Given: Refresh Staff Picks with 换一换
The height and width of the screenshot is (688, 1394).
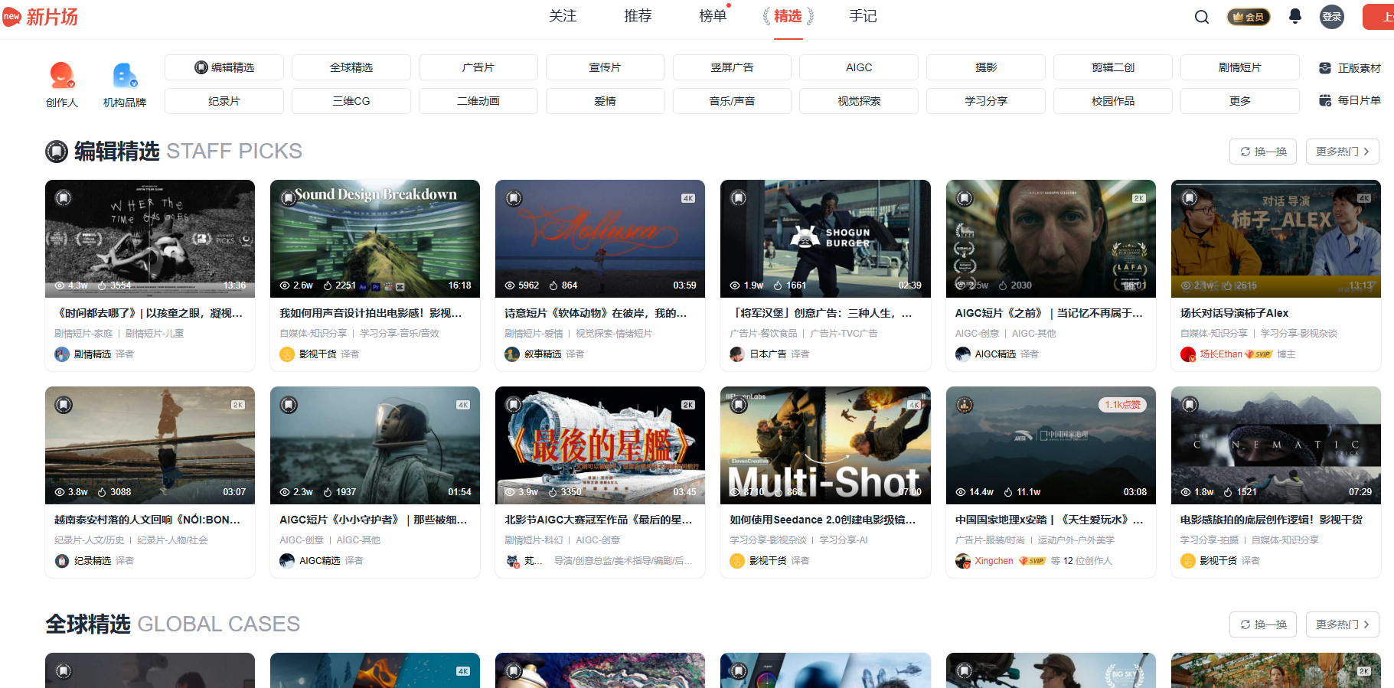Looking at the screenshot, I should click(1263, 152).
